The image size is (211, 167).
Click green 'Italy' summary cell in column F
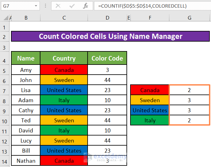pyautogui.click(x=150, y=120)
